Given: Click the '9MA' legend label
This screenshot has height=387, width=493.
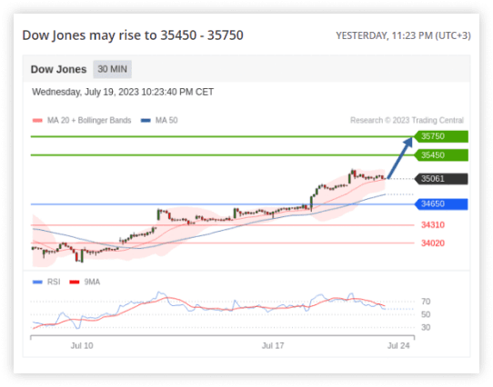Looking at the screenshot, I should point(92,283).
